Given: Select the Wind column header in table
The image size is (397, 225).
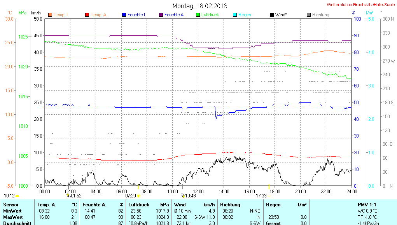Looking at the screenshot, I should pyautogui.click(x=180, y=204).
